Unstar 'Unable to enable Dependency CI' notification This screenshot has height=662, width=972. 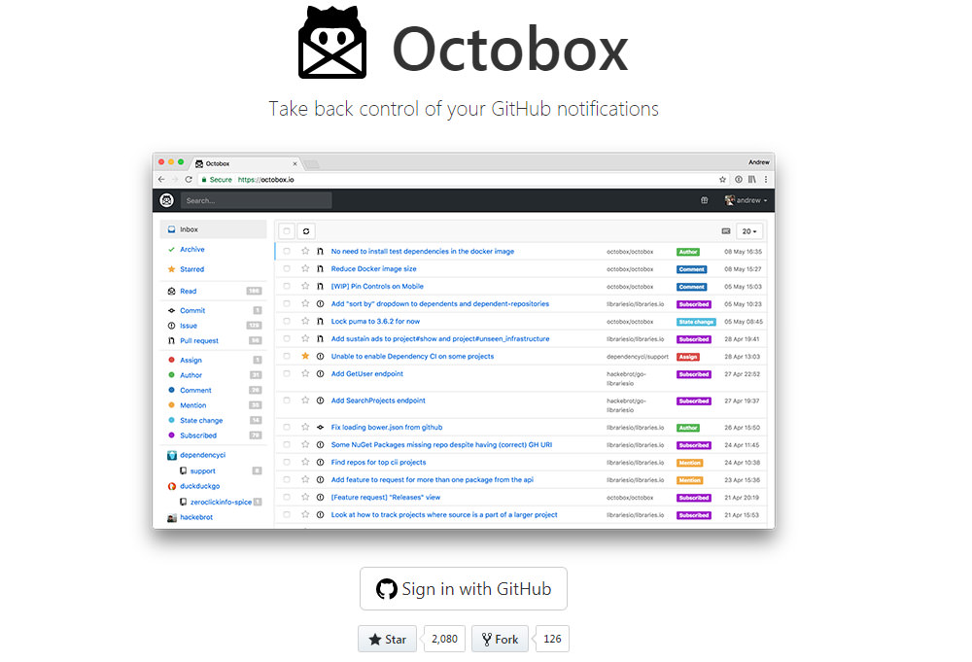tap(305, 356)
